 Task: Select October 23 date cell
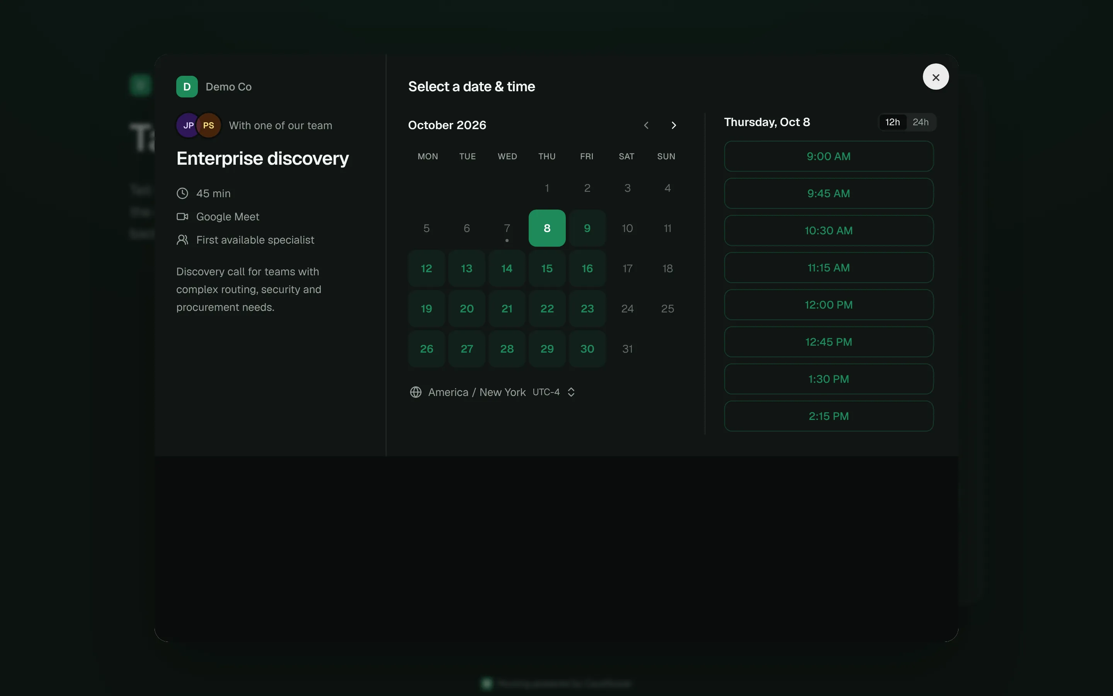point(587,309)
